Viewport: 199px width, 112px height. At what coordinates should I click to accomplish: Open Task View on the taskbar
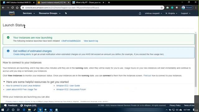[18, 110]
